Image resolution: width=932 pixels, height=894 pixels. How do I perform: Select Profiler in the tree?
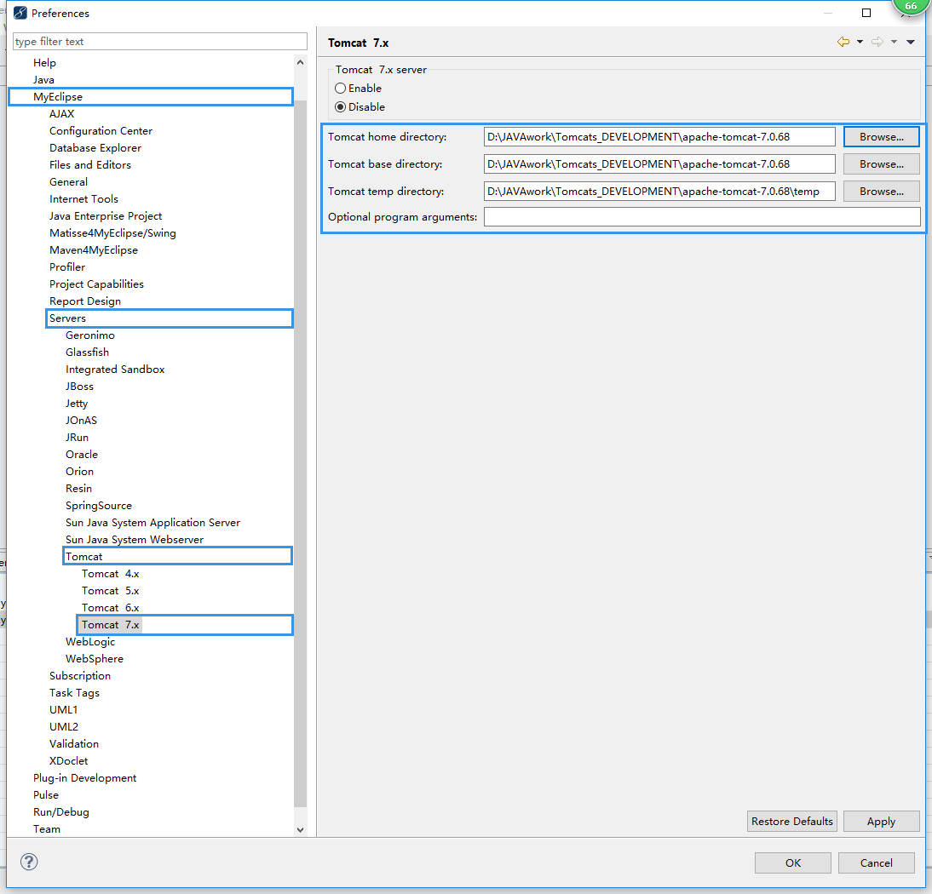pyautogui.click(x=67, y=266)
